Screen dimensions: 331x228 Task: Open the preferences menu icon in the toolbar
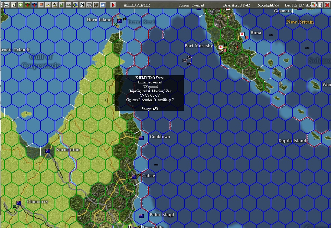point(7,5)
